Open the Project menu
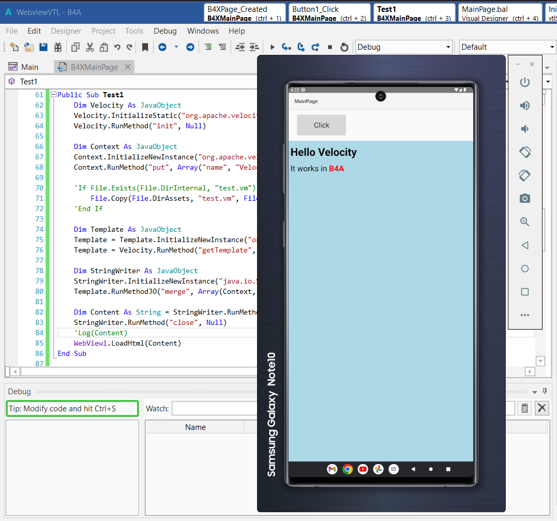Viewport: 557px width, 521px height. point(103,31)
